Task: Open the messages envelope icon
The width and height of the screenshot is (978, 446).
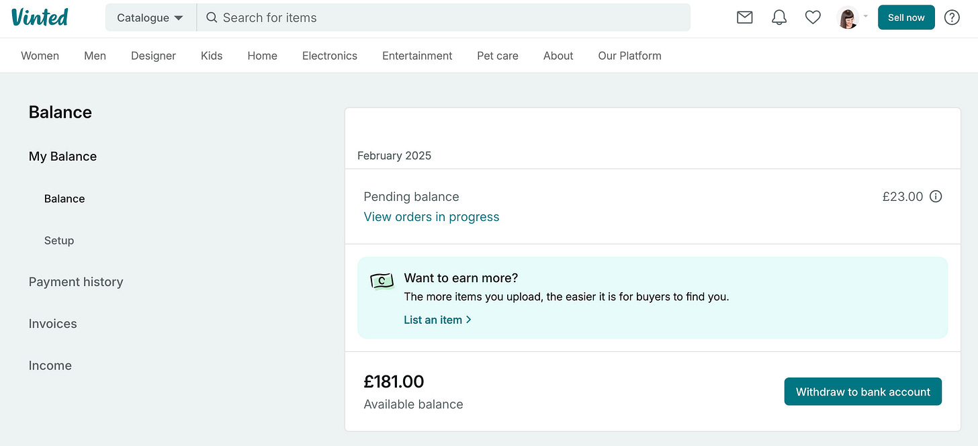Action: point(744,17)
